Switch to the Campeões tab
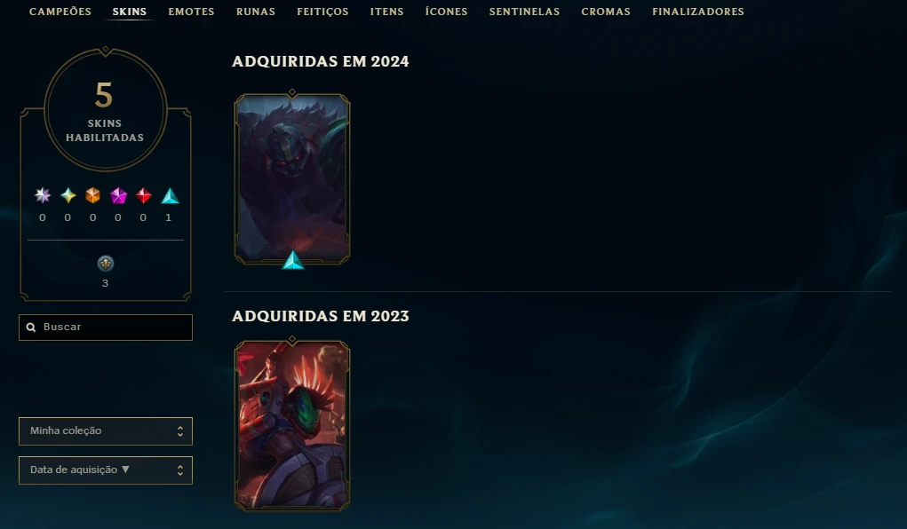 (60, 12)
